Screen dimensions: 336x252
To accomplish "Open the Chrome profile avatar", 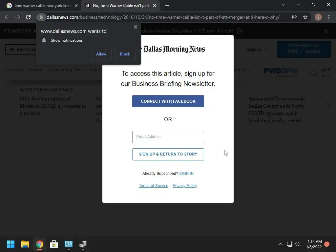I will point(318,17).
